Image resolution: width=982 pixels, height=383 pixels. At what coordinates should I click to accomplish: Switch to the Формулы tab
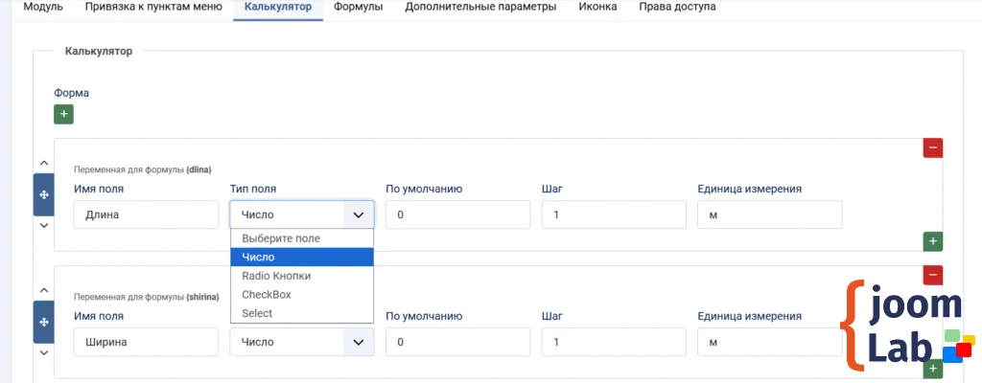(358, 8)
